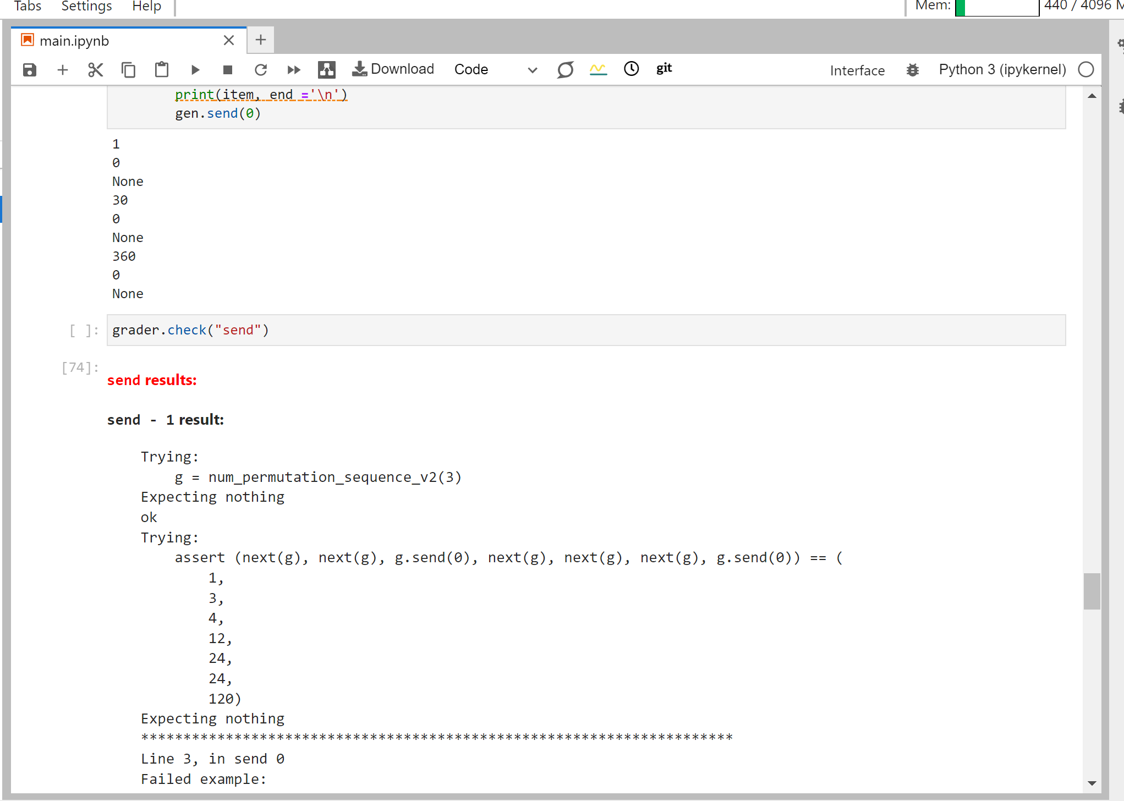1124x801 pixels.
Task: Run the selected cell
Action: (x=195, y=70)
